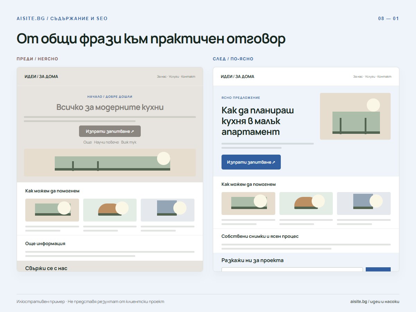The height and width of the screenshot is (312, 416).
Task: Click "Как можем да помогнем" in След mockup
Action: coord(249,184)
